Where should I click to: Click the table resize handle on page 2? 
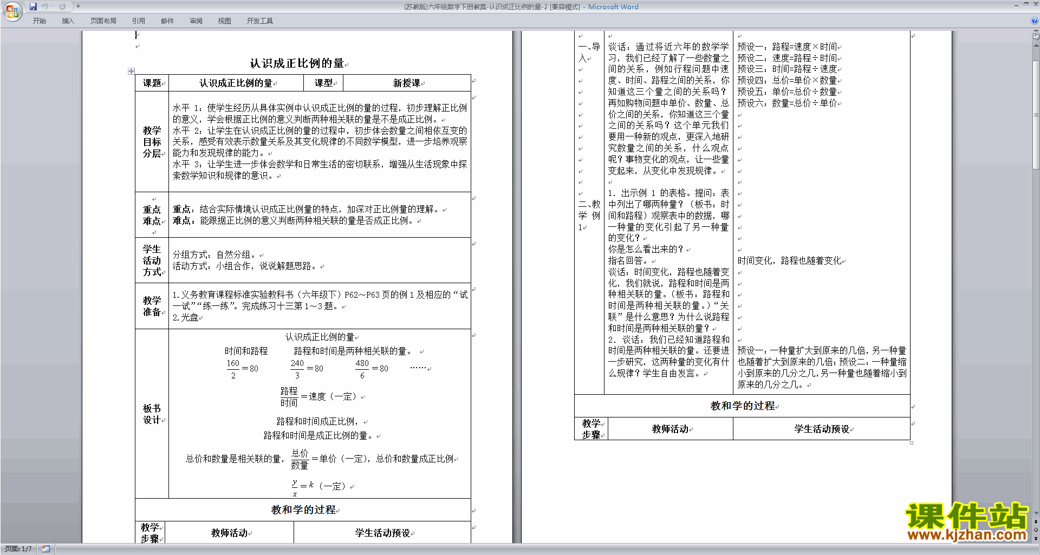click(912, 443)
